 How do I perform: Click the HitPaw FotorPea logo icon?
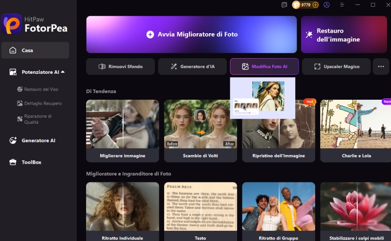(x=11, y=24)
